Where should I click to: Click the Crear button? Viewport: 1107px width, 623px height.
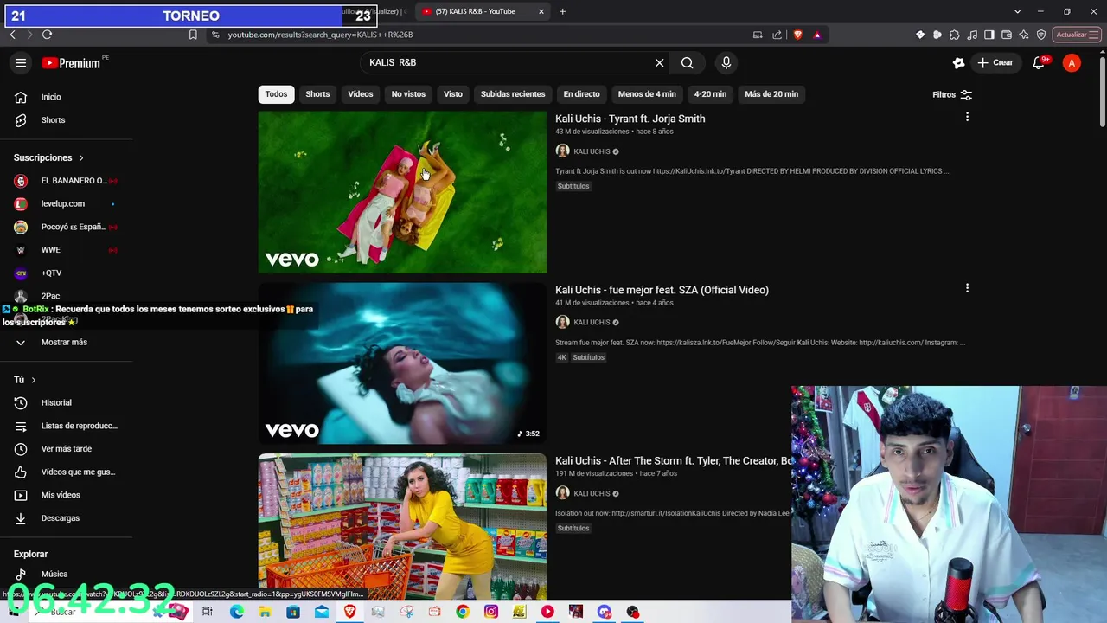tap(995, 62)
